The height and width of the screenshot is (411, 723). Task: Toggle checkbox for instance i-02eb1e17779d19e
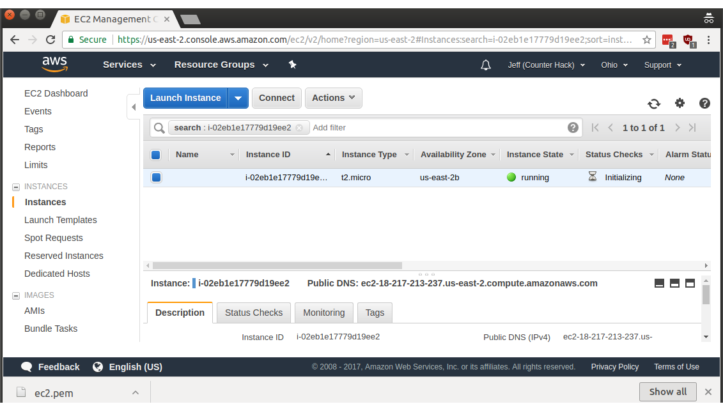tap(157, 177)
